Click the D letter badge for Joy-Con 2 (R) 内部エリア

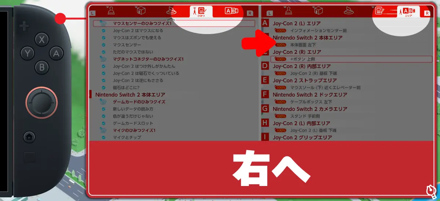[x=265, y=66]
